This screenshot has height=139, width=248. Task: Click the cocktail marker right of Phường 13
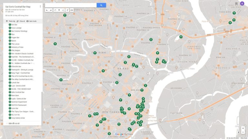(x=61, y=80)
